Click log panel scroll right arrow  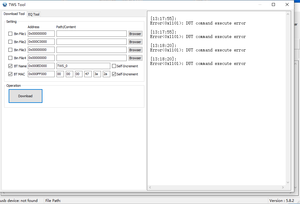click(x=283, y=188)
